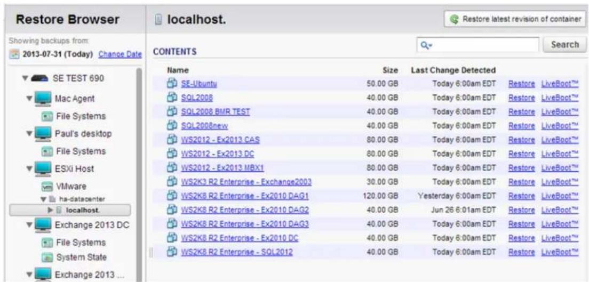Click LiveBoot for WS2012 - Ex2013 CAS

point(559,140)
